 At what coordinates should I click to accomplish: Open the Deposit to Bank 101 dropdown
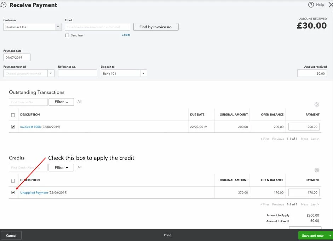click(143, 73)
